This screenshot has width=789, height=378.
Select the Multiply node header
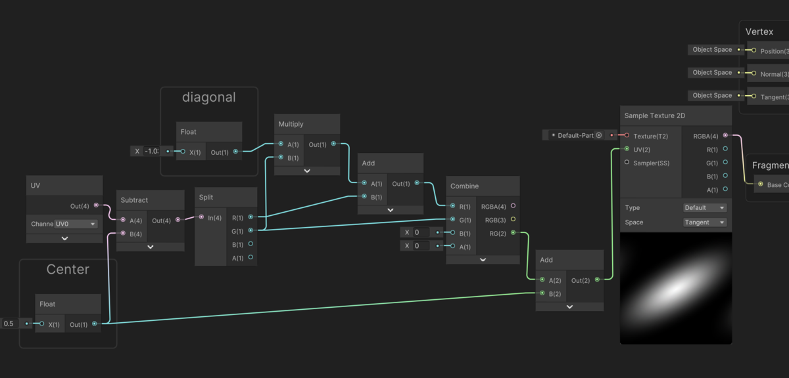pyautogui.click(x=307, y=124)
